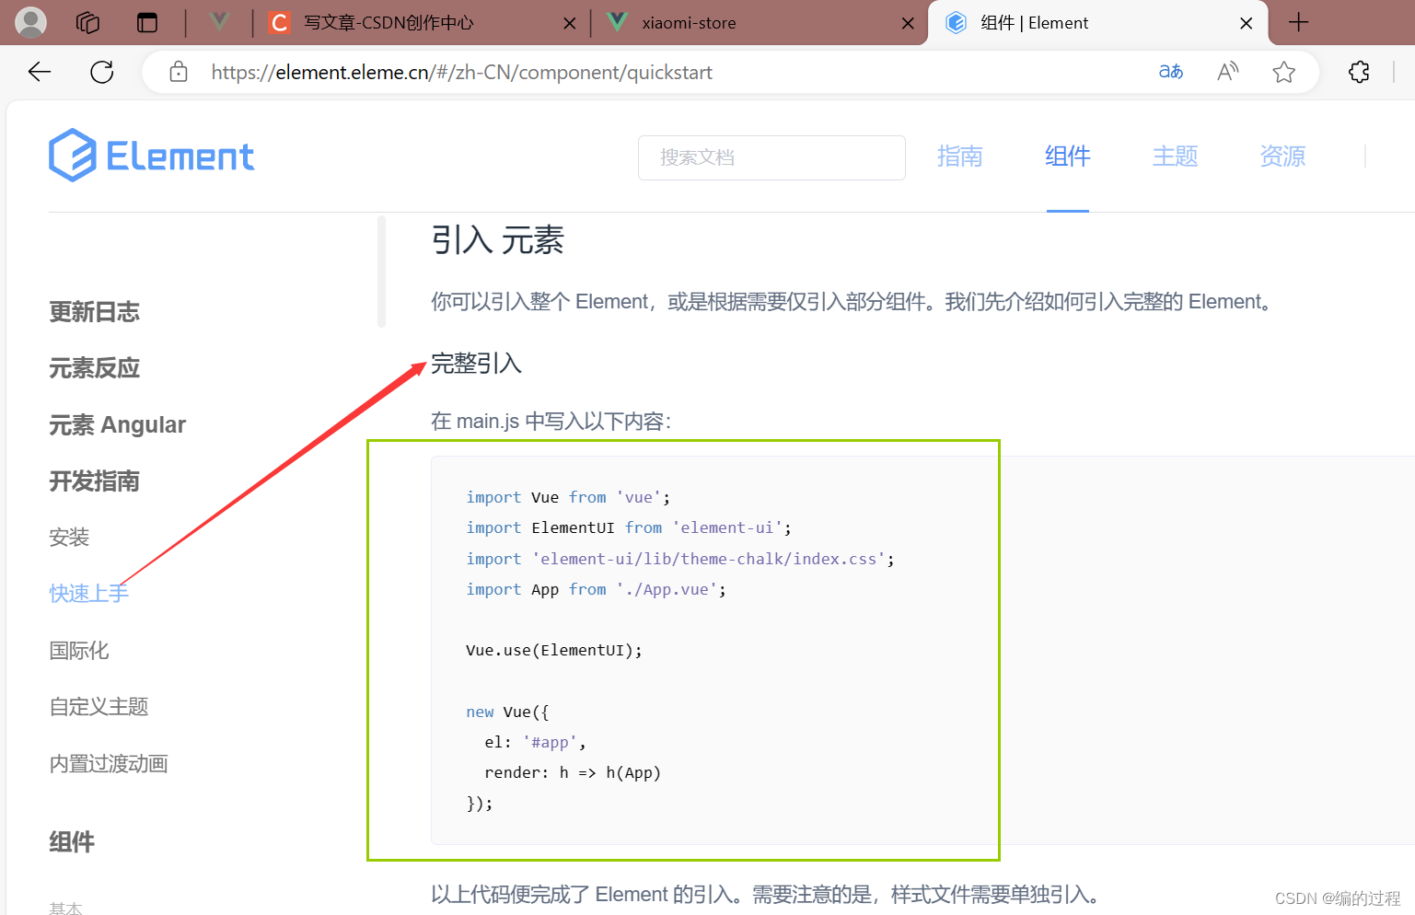Reload the page with refresh icon
The width and height of the screenshot is (1415, 915).
point(102,72)
